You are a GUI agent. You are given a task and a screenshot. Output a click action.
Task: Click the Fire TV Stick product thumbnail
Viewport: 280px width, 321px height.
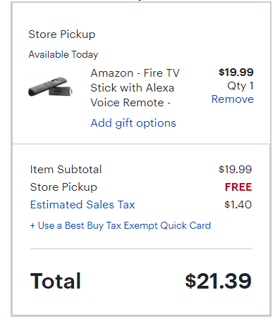pyautogui.click(x=50, y=87)
